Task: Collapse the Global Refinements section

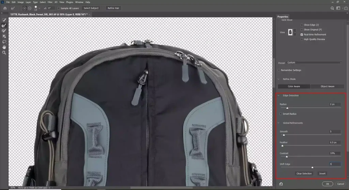Action: pyautogui.click(x=278, y=123)
